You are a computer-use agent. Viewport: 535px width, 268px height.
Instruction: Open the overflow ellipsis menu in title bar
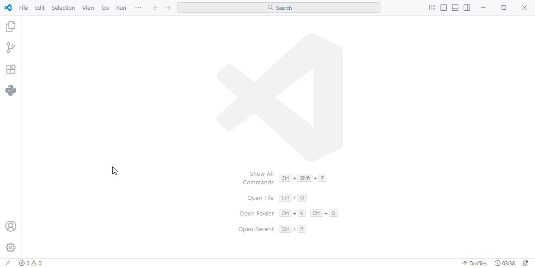tap(138, 8)
